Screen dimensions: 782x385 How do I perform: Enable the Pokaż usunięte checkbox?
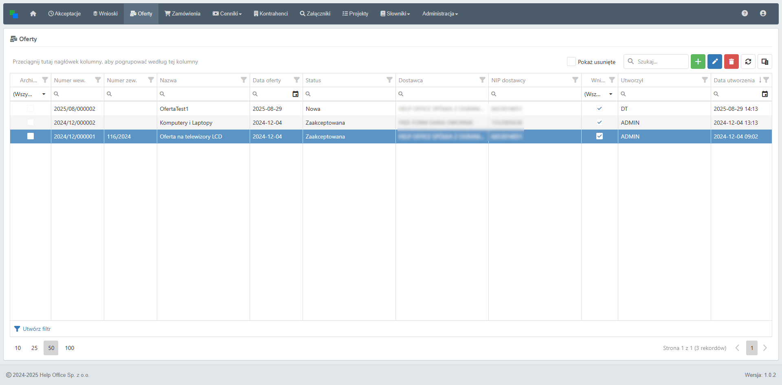[x=571, y=62]
